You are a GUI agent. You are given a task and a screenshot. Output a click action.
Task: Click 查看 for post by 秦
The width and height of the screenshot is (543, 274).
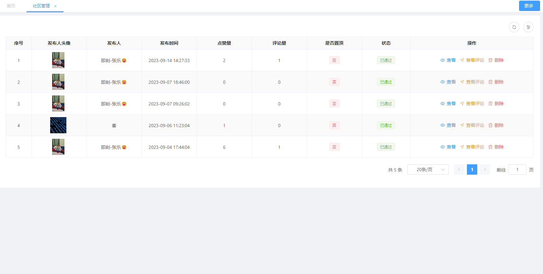[x=448, y=125]
